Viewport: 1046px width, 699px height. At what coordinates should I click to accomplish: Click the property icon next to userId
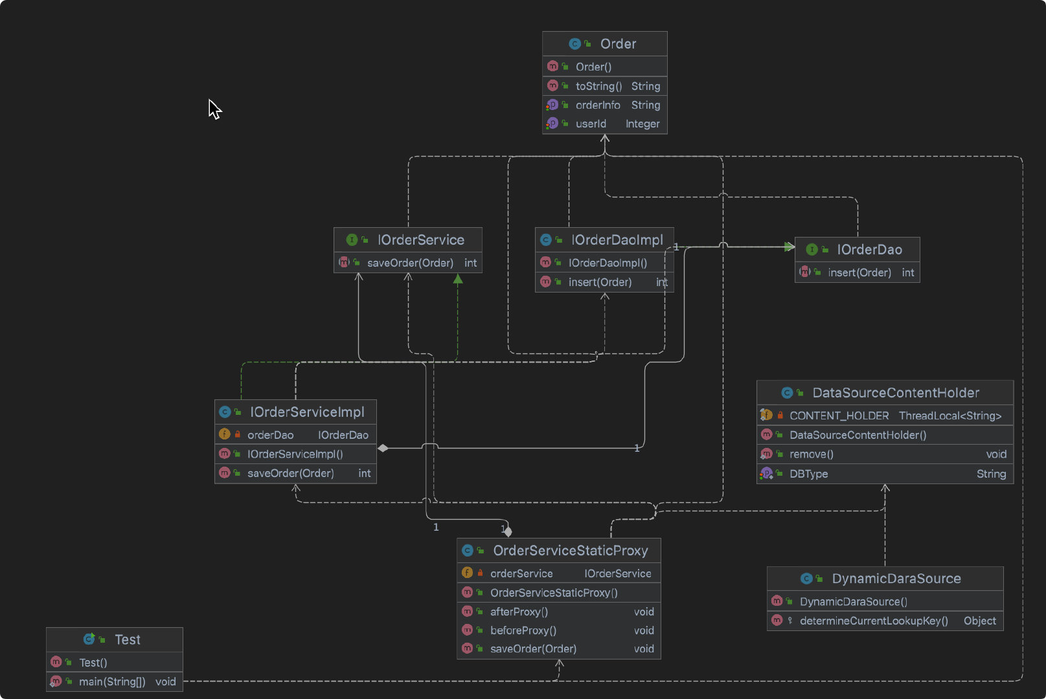pyautogui.click(x=552, y=124)
